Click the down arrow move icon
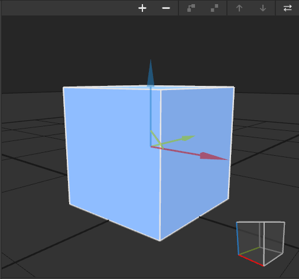Viewport: 299px width, 279px height. pyautogui.click(x=263, y=8)
